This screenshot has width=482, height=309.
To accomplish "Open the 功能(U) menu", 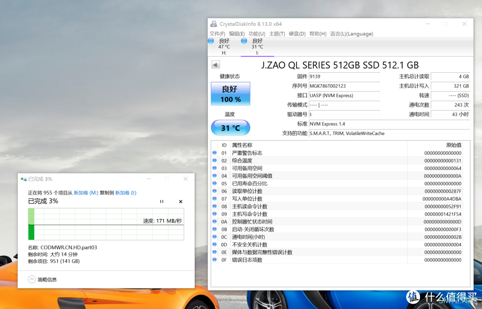I will pyautogui.click(x=257, y=34).
